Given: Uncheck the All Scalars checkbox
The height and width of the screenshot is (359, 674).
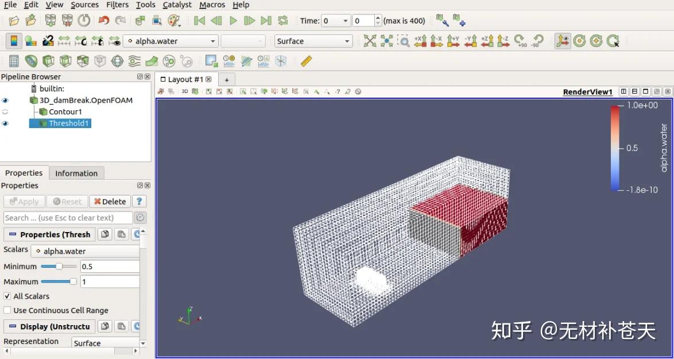Looking at the screenshot, I should 6,296.
